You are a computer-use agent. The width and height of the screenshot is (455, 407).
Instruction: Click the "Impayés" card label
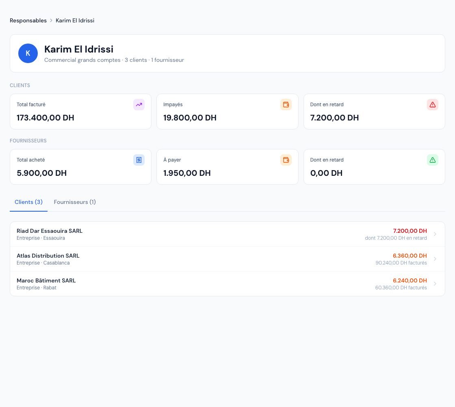(173, 105)
